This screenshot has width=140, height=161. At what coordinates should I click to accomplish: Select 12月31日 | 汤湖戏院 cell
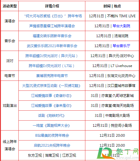(112, 36)
